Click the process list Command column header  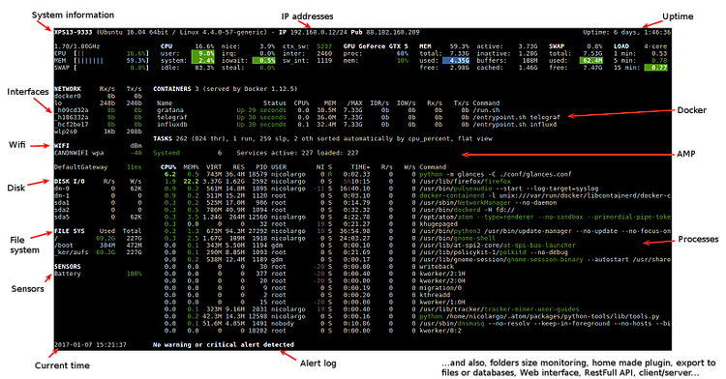click(x=433, y=167)
